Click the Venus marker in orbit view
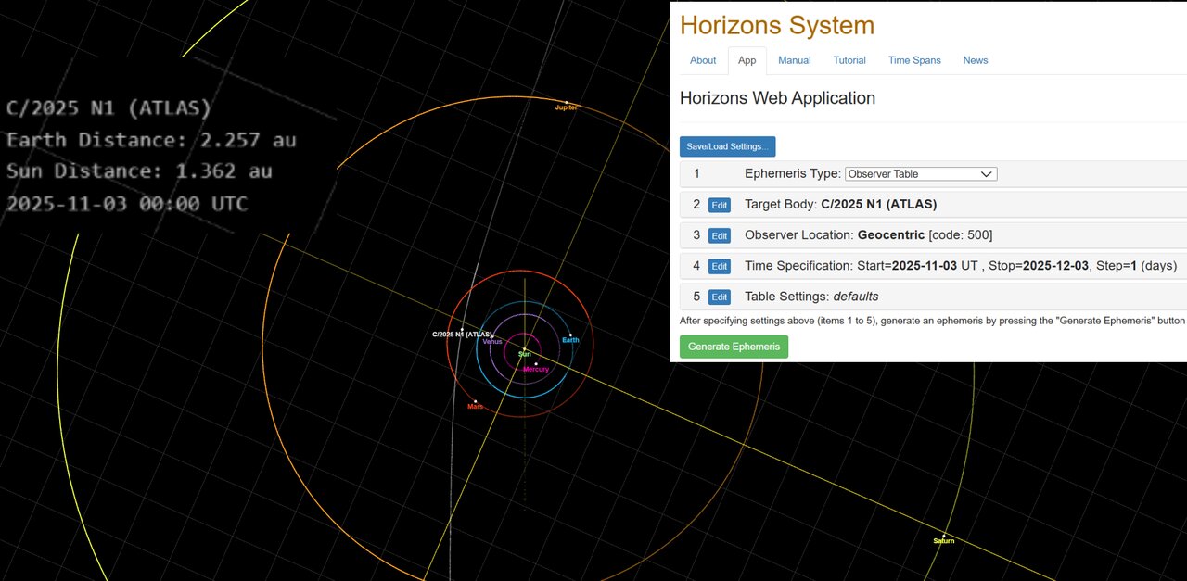1187x581 pixels. coord(493,337)
